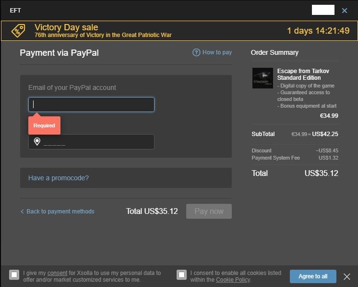358x287 pixels.
Task: Click the order summary Total US$35.12
Action: 322,174
